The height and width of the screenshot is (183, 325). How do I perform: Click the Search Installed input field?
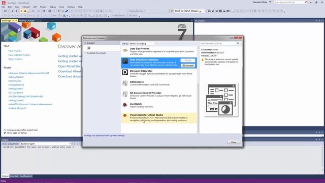[218, 44]
